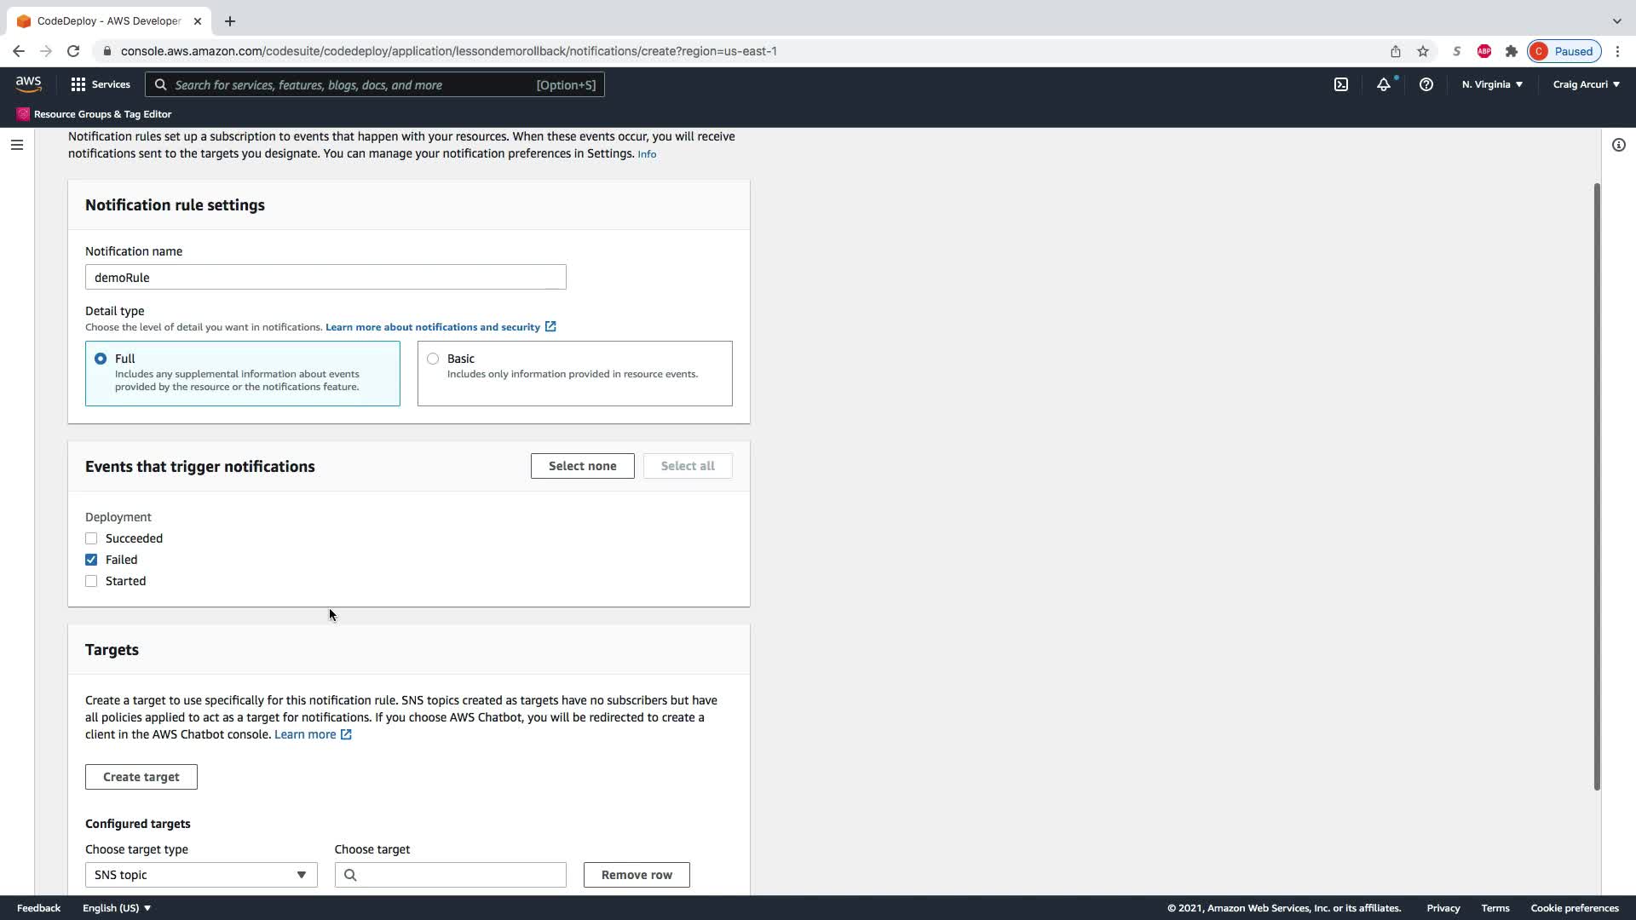The width and height of the screenshot is (1636, 920).
Task: Click the Select none button
Action: pyautogui.click(x=582, y=466)
